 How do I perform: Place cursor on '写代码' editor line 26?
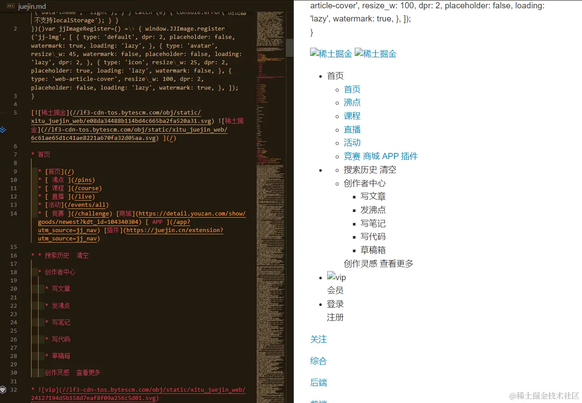point(61,339)
